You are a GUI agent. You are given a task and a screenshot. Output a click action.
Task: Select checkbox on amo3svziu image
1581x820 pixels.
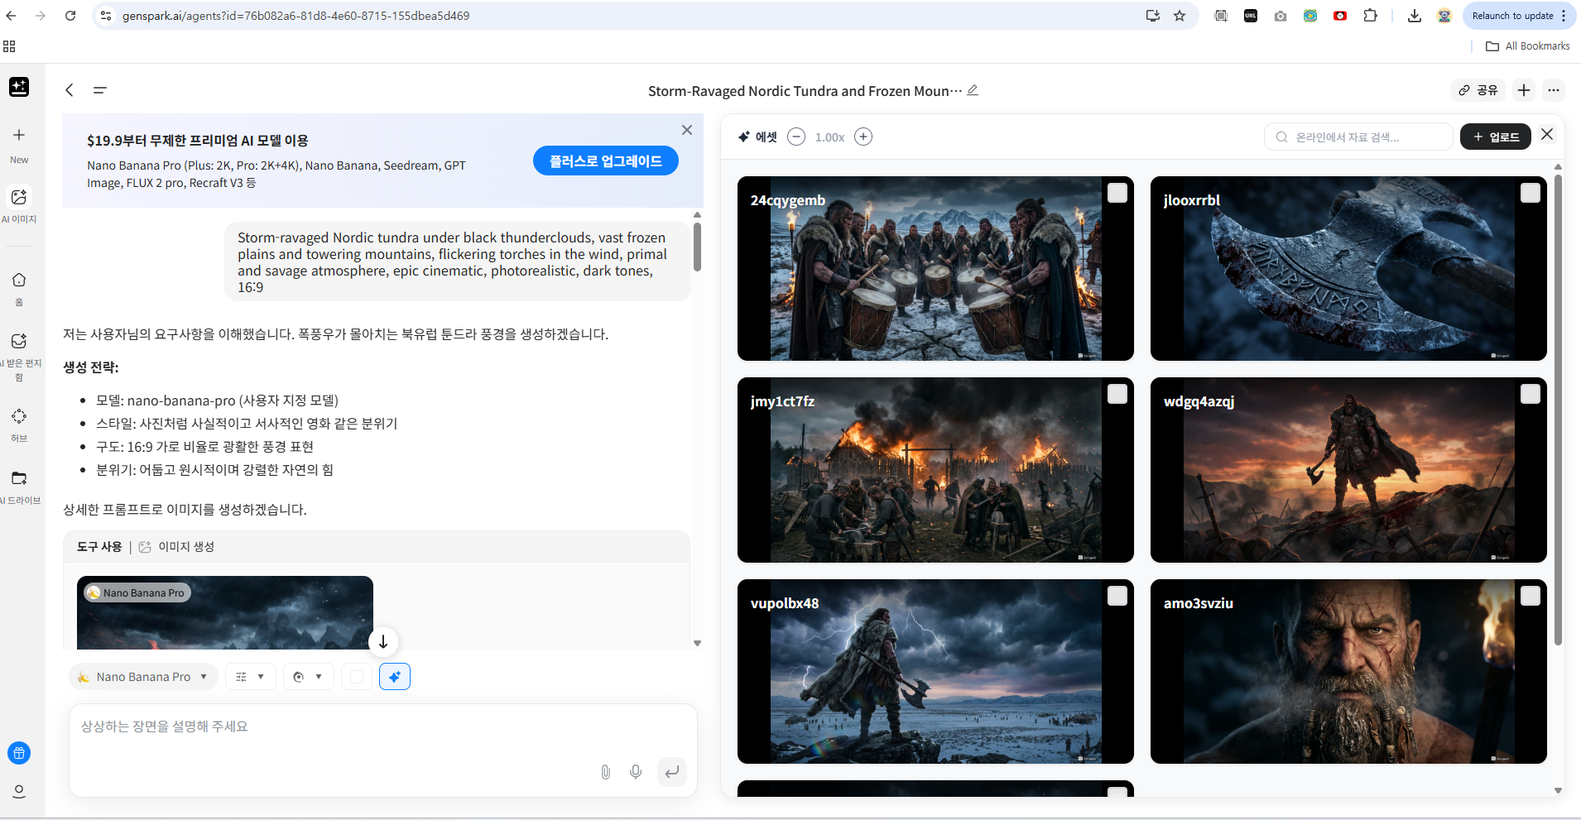[x=1531, y=596]
